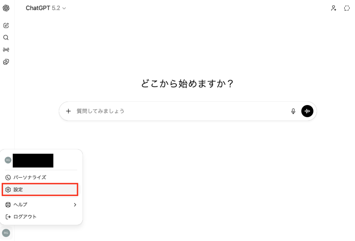The image size is (355, 241).
Task: Select パーソナライズ from the account menu
Action: pyautogui.click(x=29, y=177)
